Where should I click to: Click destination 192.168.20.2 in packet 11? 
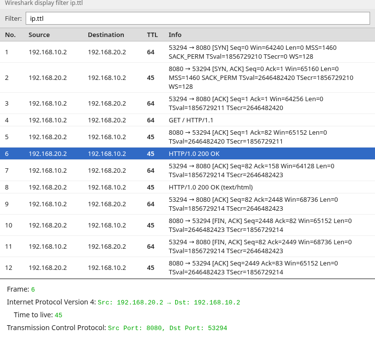pyautogui.click(x=107, y=247)
